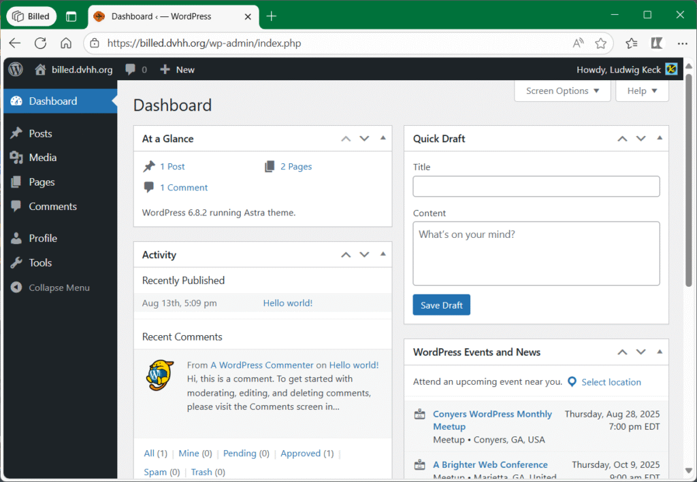This screenshot has height=482, width=697.
Task: Open the tab actions menu icon
Action: (x=71, y=16)
